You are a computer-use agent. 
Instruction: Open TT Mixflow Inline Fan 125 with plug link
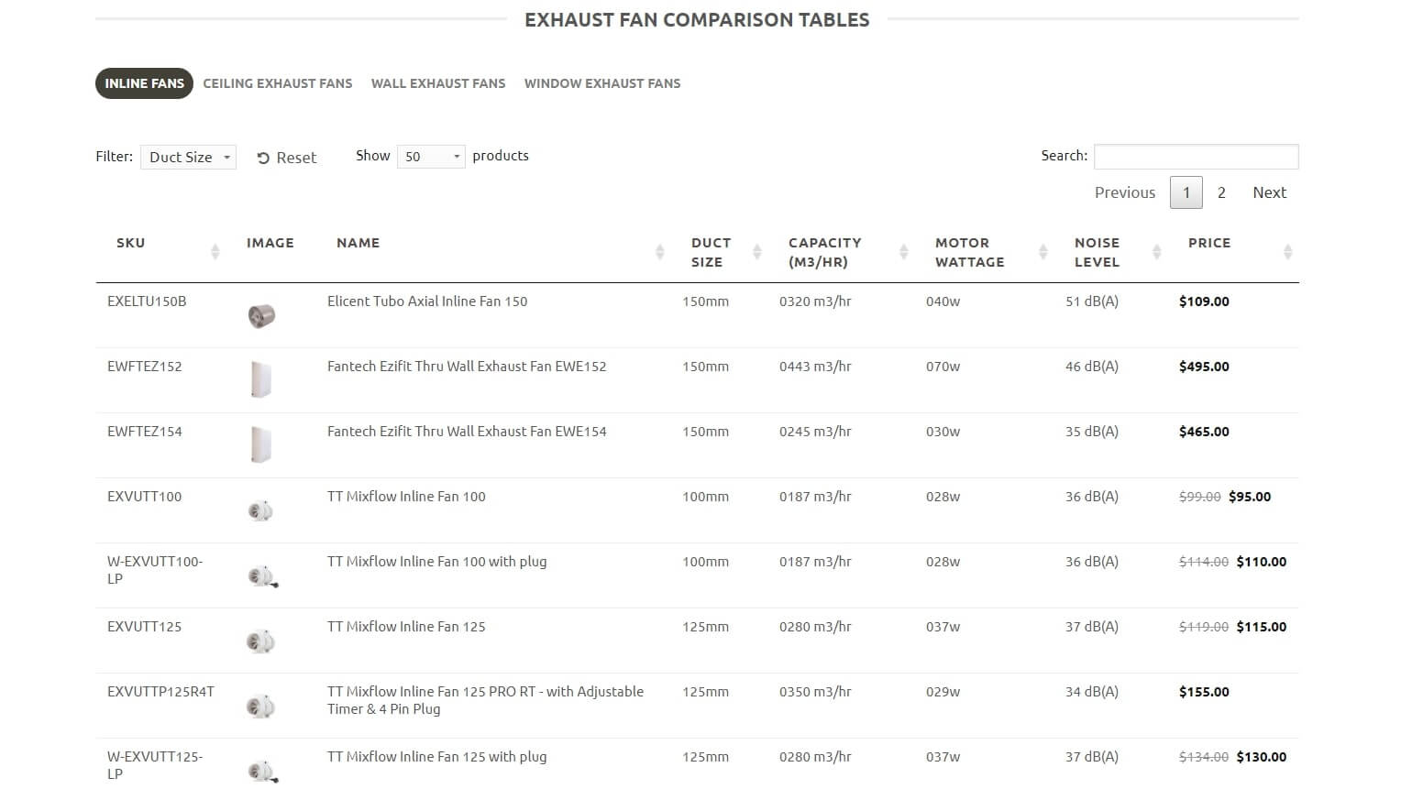pos(436,757)
